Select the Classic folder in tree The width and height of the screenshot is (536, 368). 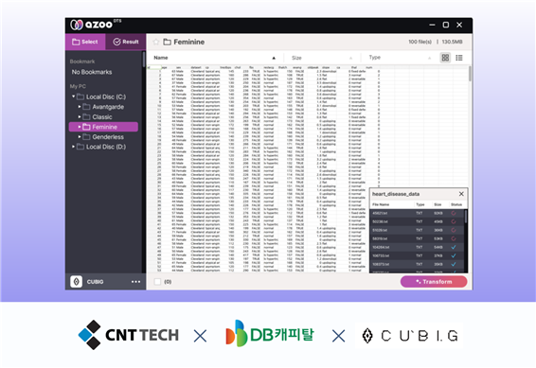tap(103, 116)
